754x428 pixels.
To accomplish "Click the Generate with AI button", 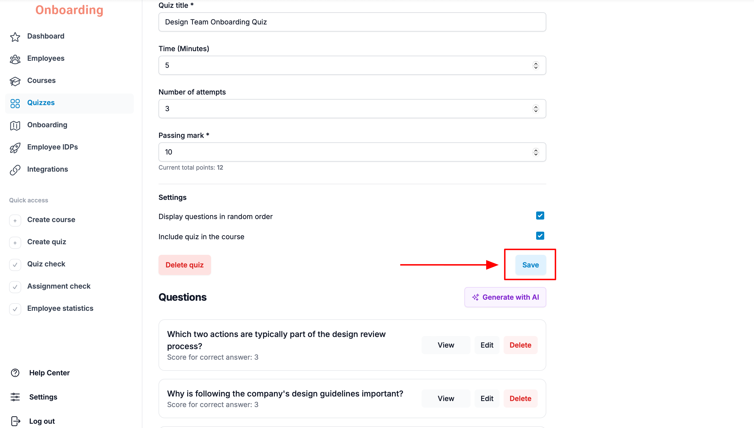I will [505, 297].
